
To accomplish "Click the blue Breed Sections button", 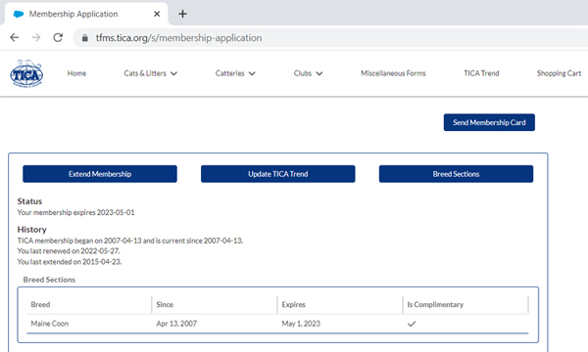I will 456,174.
